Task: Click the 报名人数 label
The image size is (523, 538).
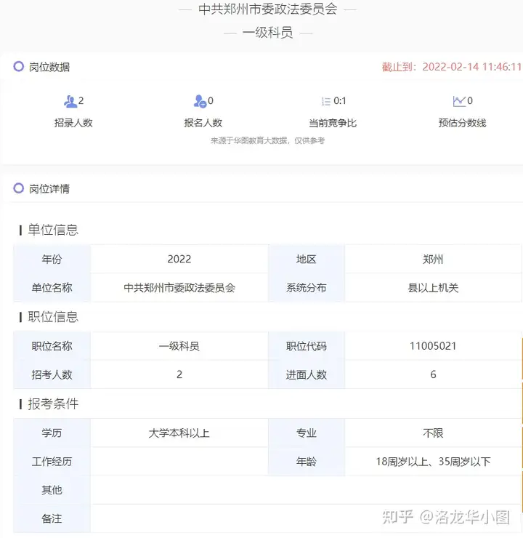Action: coord(203,122)
